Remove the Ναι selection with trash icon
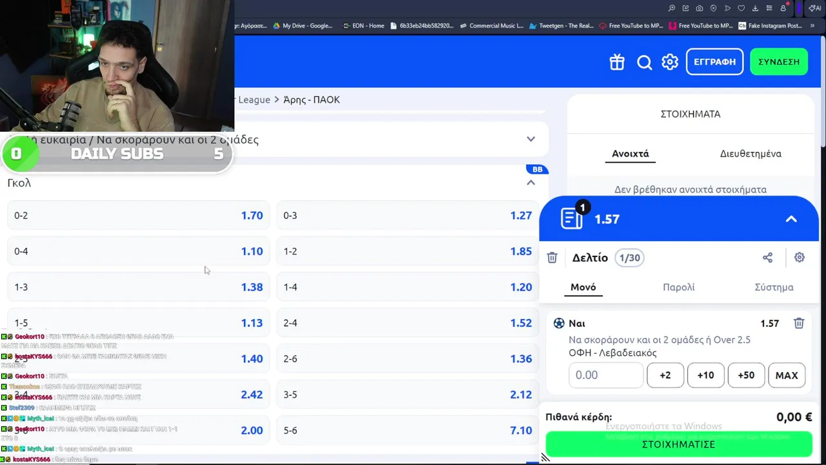 pyautogui.click(x=799, y=324)
